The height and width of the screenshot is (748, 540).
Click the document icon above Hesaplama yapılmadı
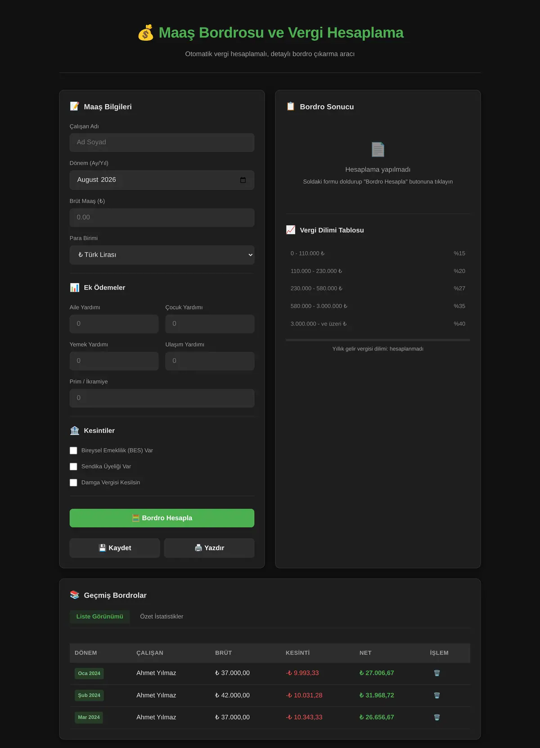(x=378, y=149)
